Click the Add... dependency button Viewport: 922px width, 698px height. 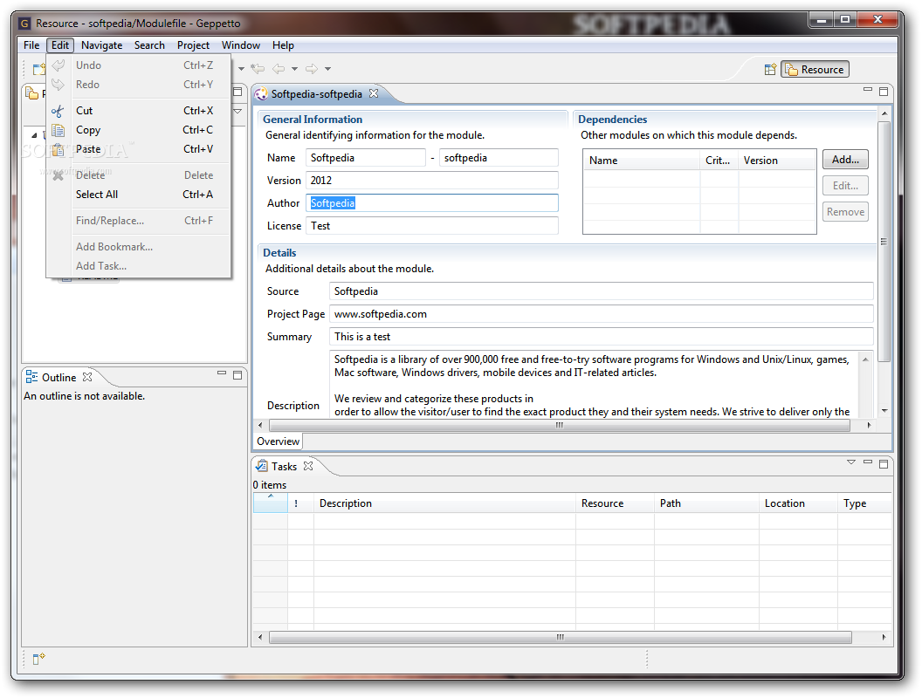pos(845,159)
